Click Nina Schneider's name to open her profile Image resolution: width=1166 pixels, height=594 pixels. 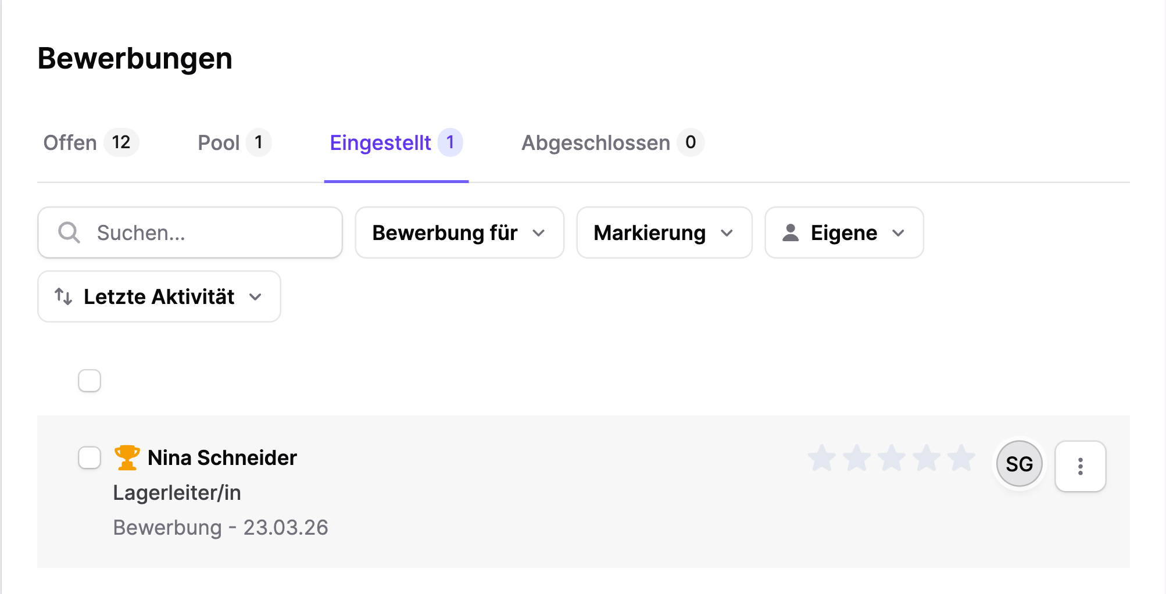tap(223, 457)
